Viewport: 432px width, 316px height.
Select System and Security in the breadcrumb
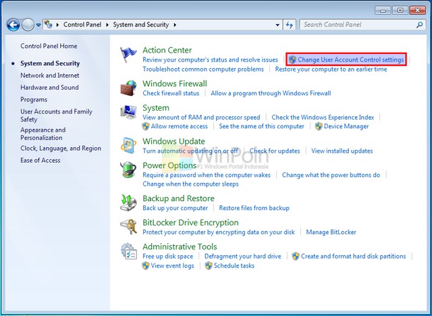click(x=141, y=24)
